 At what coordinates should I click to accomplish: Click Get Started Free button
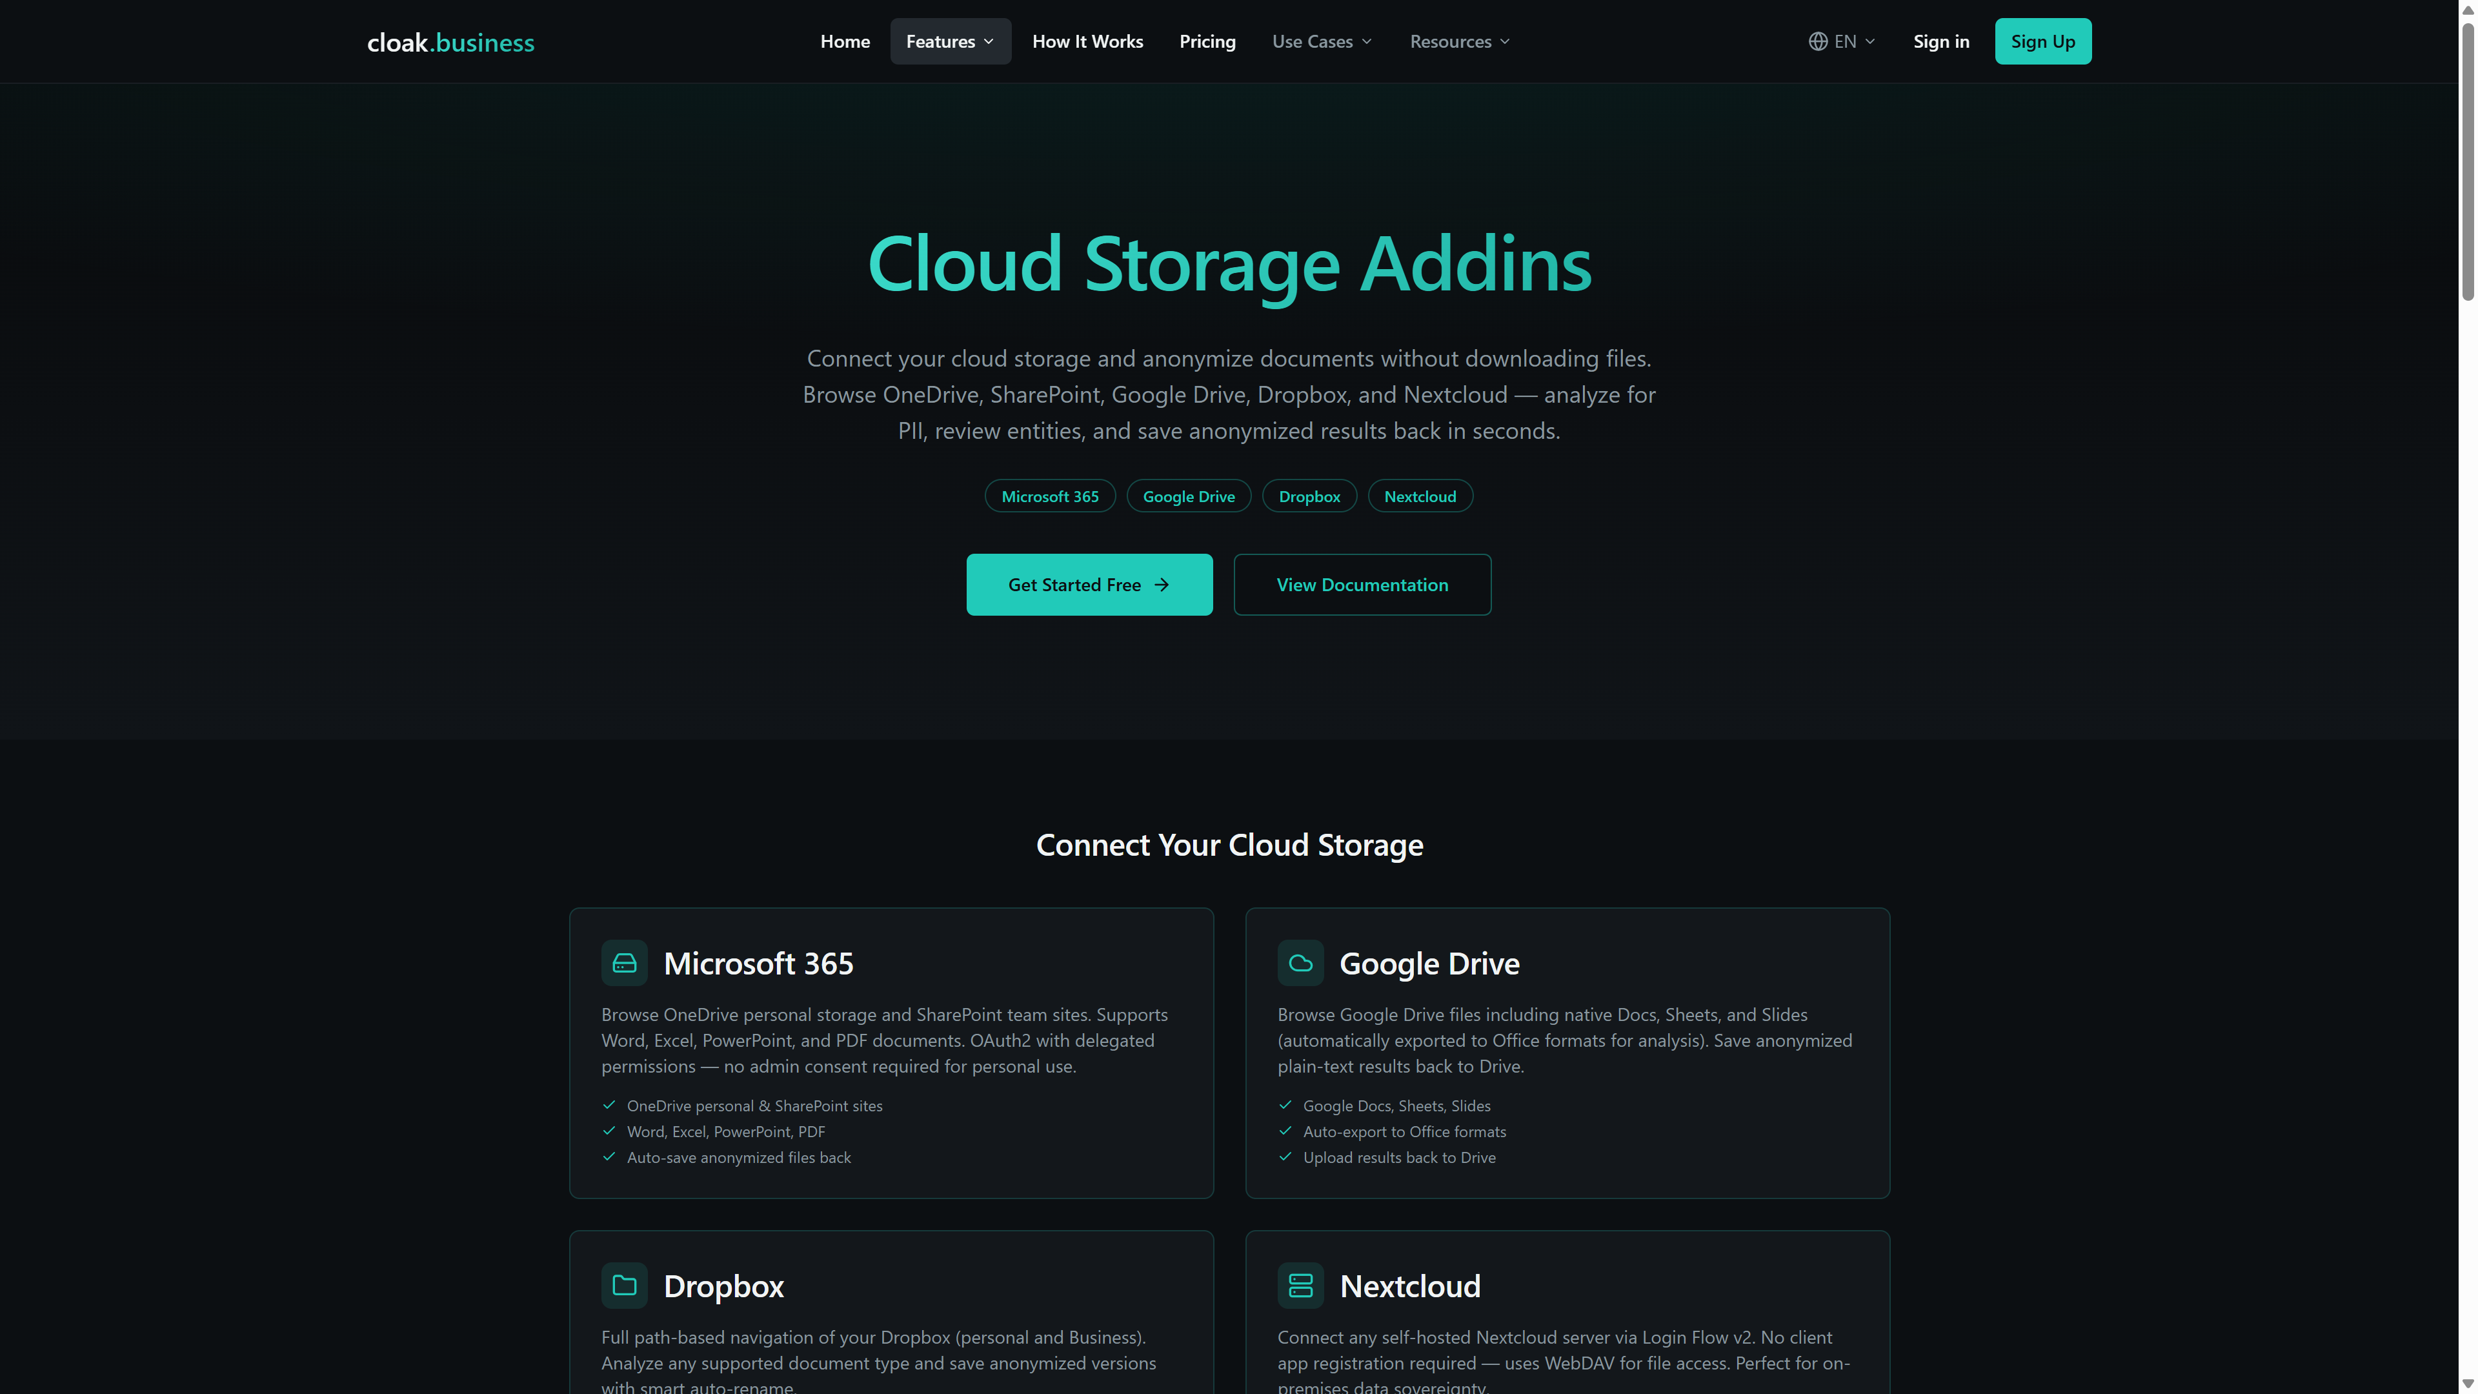tap(1089, 585)
